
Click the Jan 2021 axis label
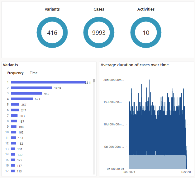pos(129,172)
